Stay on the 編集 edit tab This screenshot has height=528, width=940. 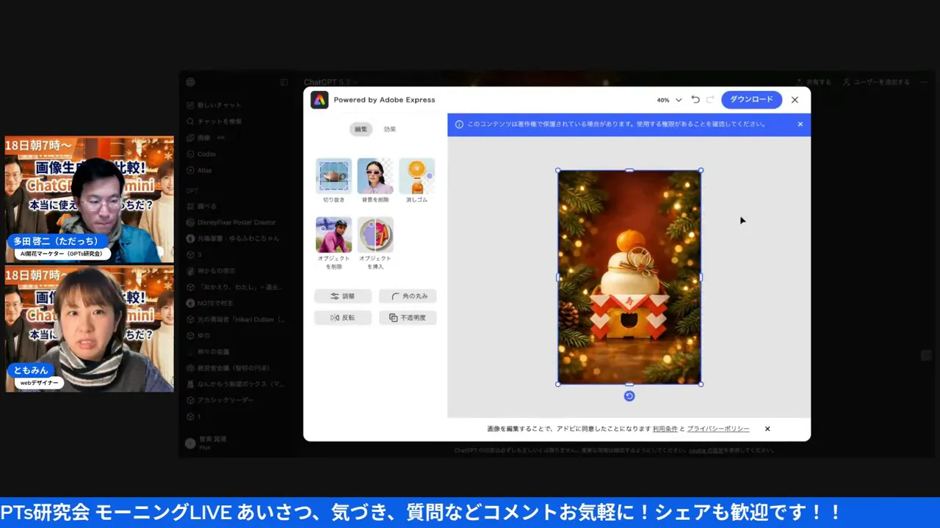pos(360,128)
